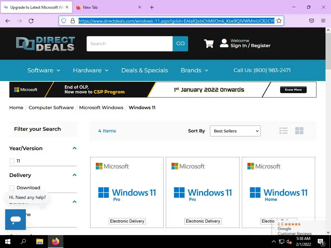
Task: Open Windows taskbar search
Action: coord(23,242)
